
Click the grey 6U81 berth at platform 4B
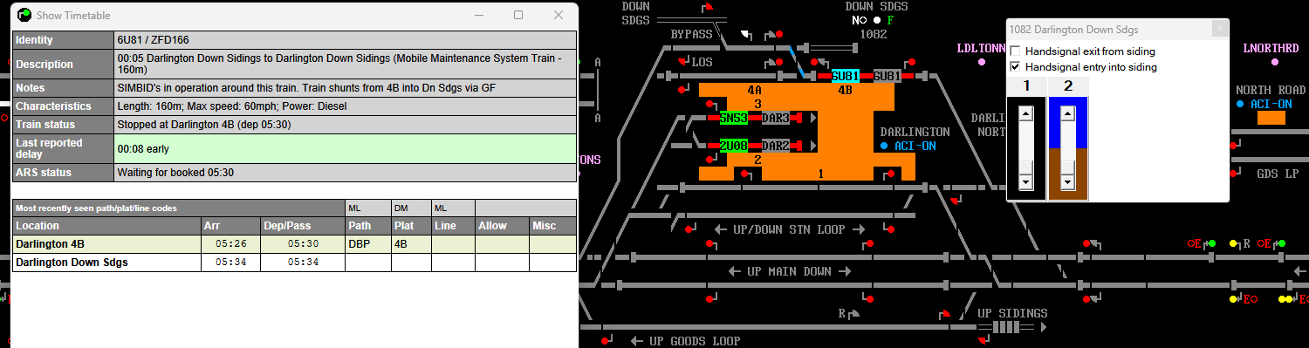(888, 77)
